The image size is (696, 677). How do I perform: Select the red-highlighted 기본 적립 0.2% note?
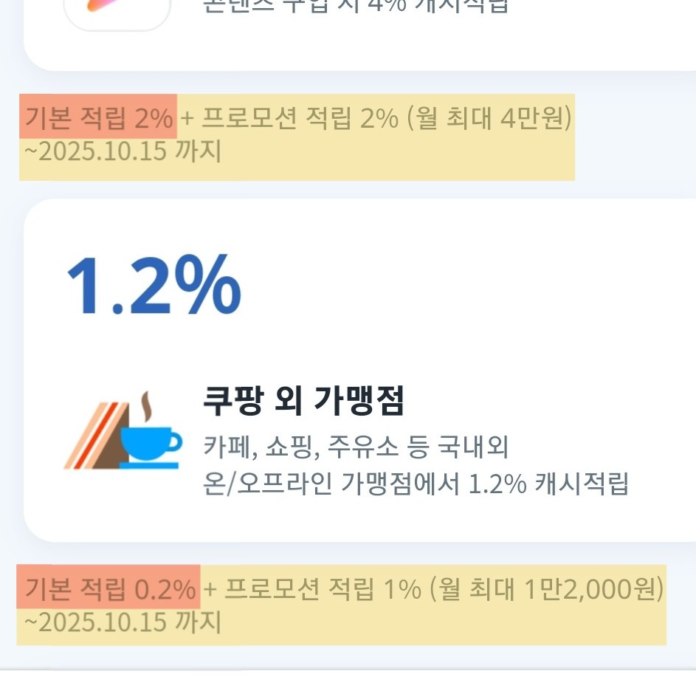[110, 588]
